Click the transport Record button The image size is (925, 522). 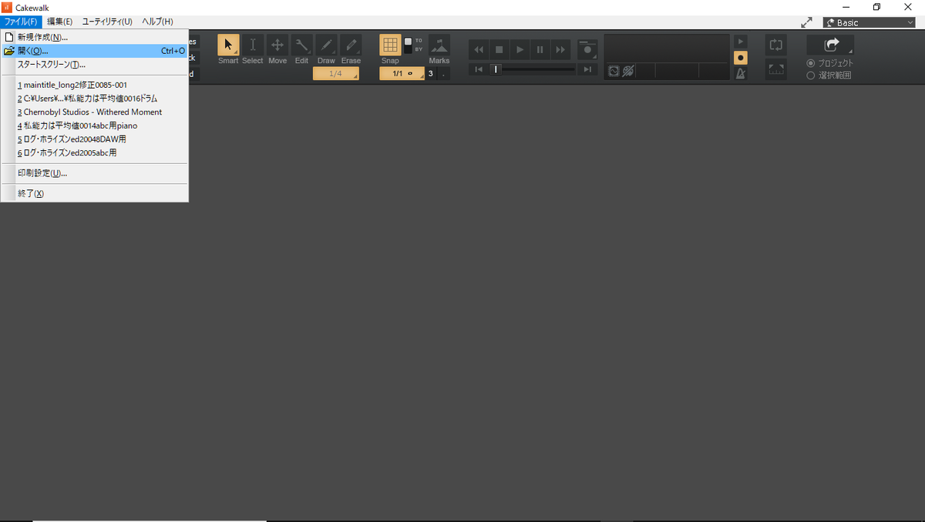tap(587, 49)
